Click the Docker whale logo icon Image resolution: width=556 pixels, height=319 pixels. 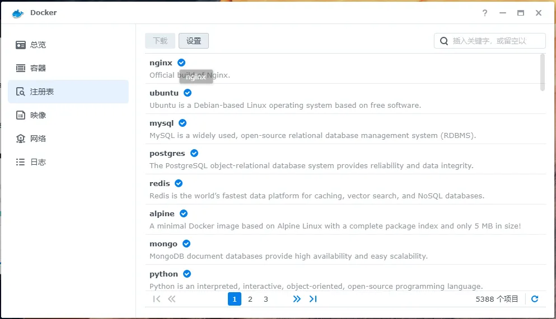pos(17,13)
